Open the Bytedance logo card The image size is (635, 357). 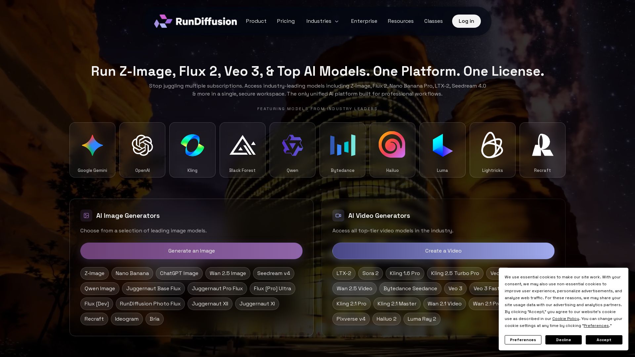(x=342, y=150)
